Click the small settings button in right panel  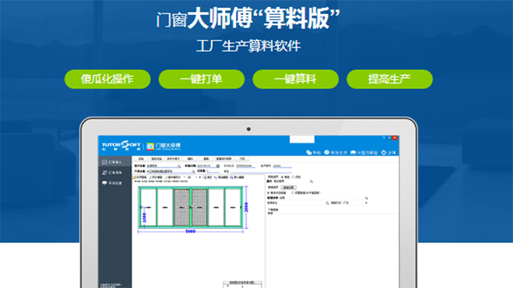tap(289, 188)
